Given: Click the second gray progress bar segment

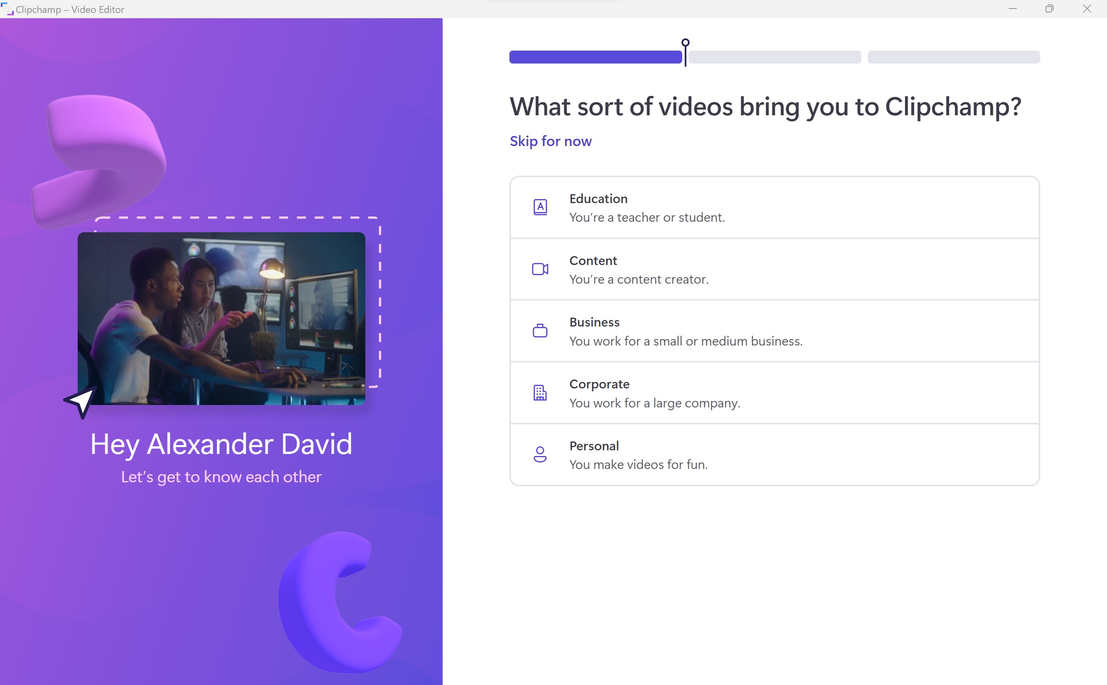Looking at the screenshot, I should (774, 57).
